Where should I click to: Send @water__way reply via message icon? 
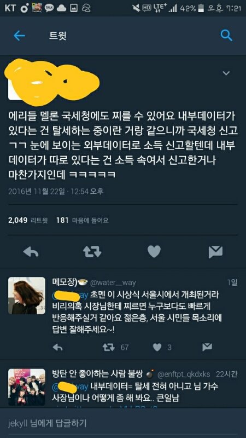tap(207, 347)
